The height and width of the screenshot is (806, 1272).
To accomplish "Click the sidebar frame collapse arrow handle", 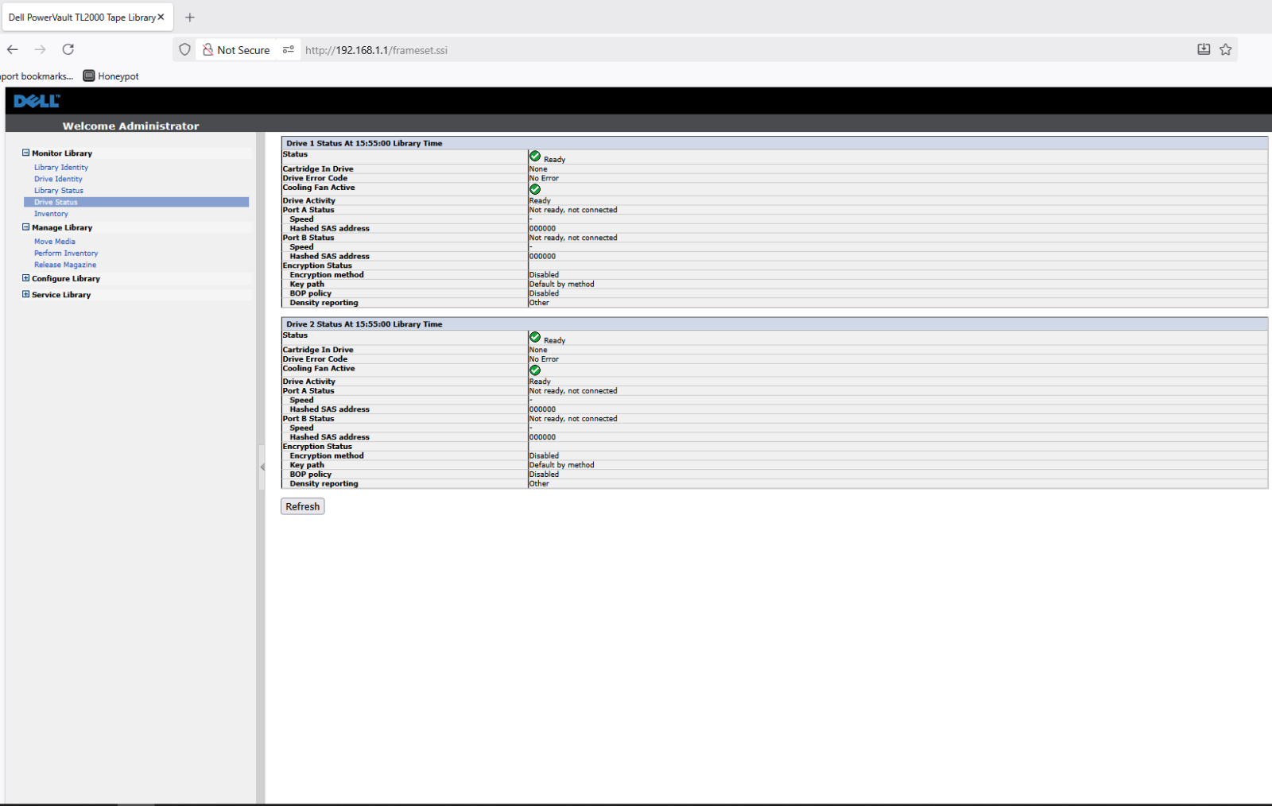I will coord(262,467).
